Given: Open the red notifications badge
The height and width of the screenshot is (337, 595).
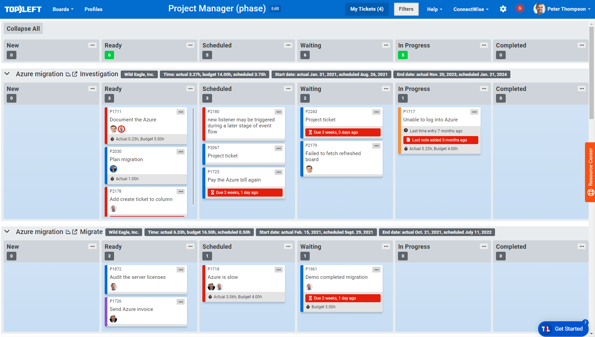Looking at the screenshot, I should point(520,8).
